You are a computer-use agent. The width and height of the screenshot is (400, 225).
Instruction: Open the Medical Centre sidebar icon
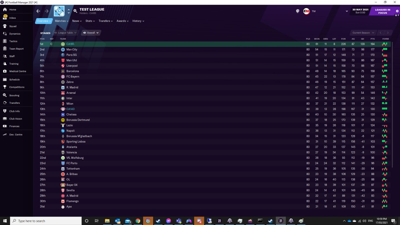click(x=5, y=71)
